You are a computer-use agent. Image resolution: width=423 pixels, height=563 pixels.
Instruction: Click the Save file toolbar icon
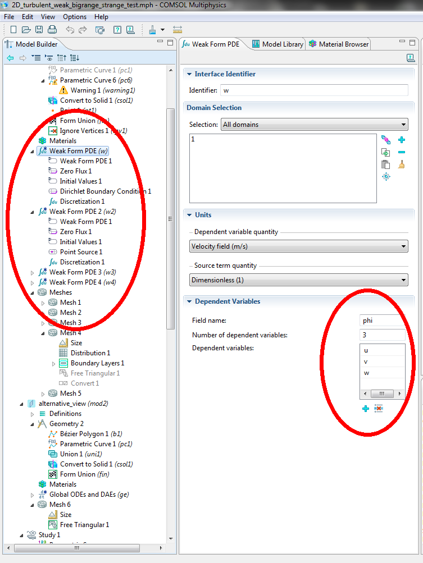[39, 30]
